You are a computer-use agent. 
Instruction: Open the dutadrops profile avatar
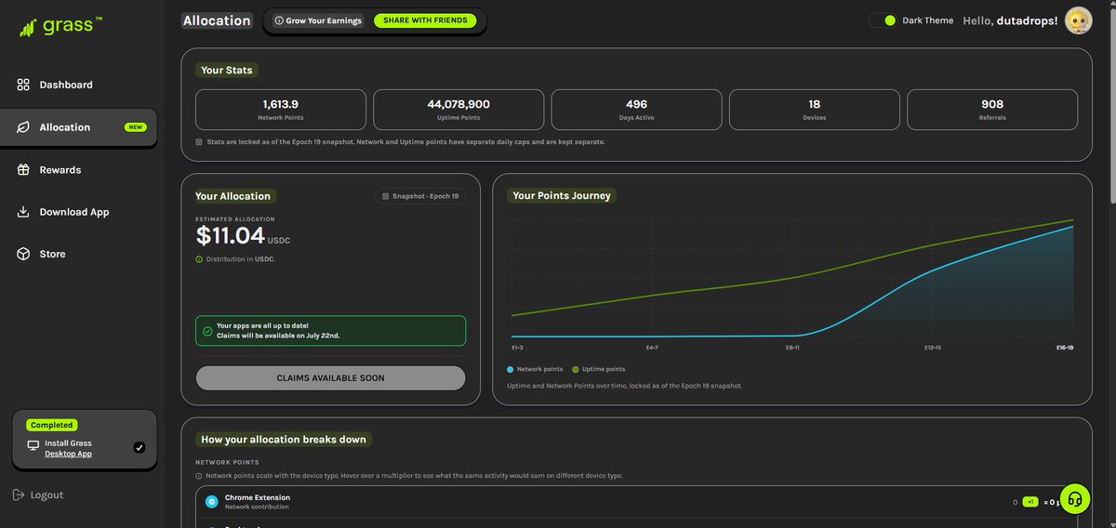[x=1079, y=20]
